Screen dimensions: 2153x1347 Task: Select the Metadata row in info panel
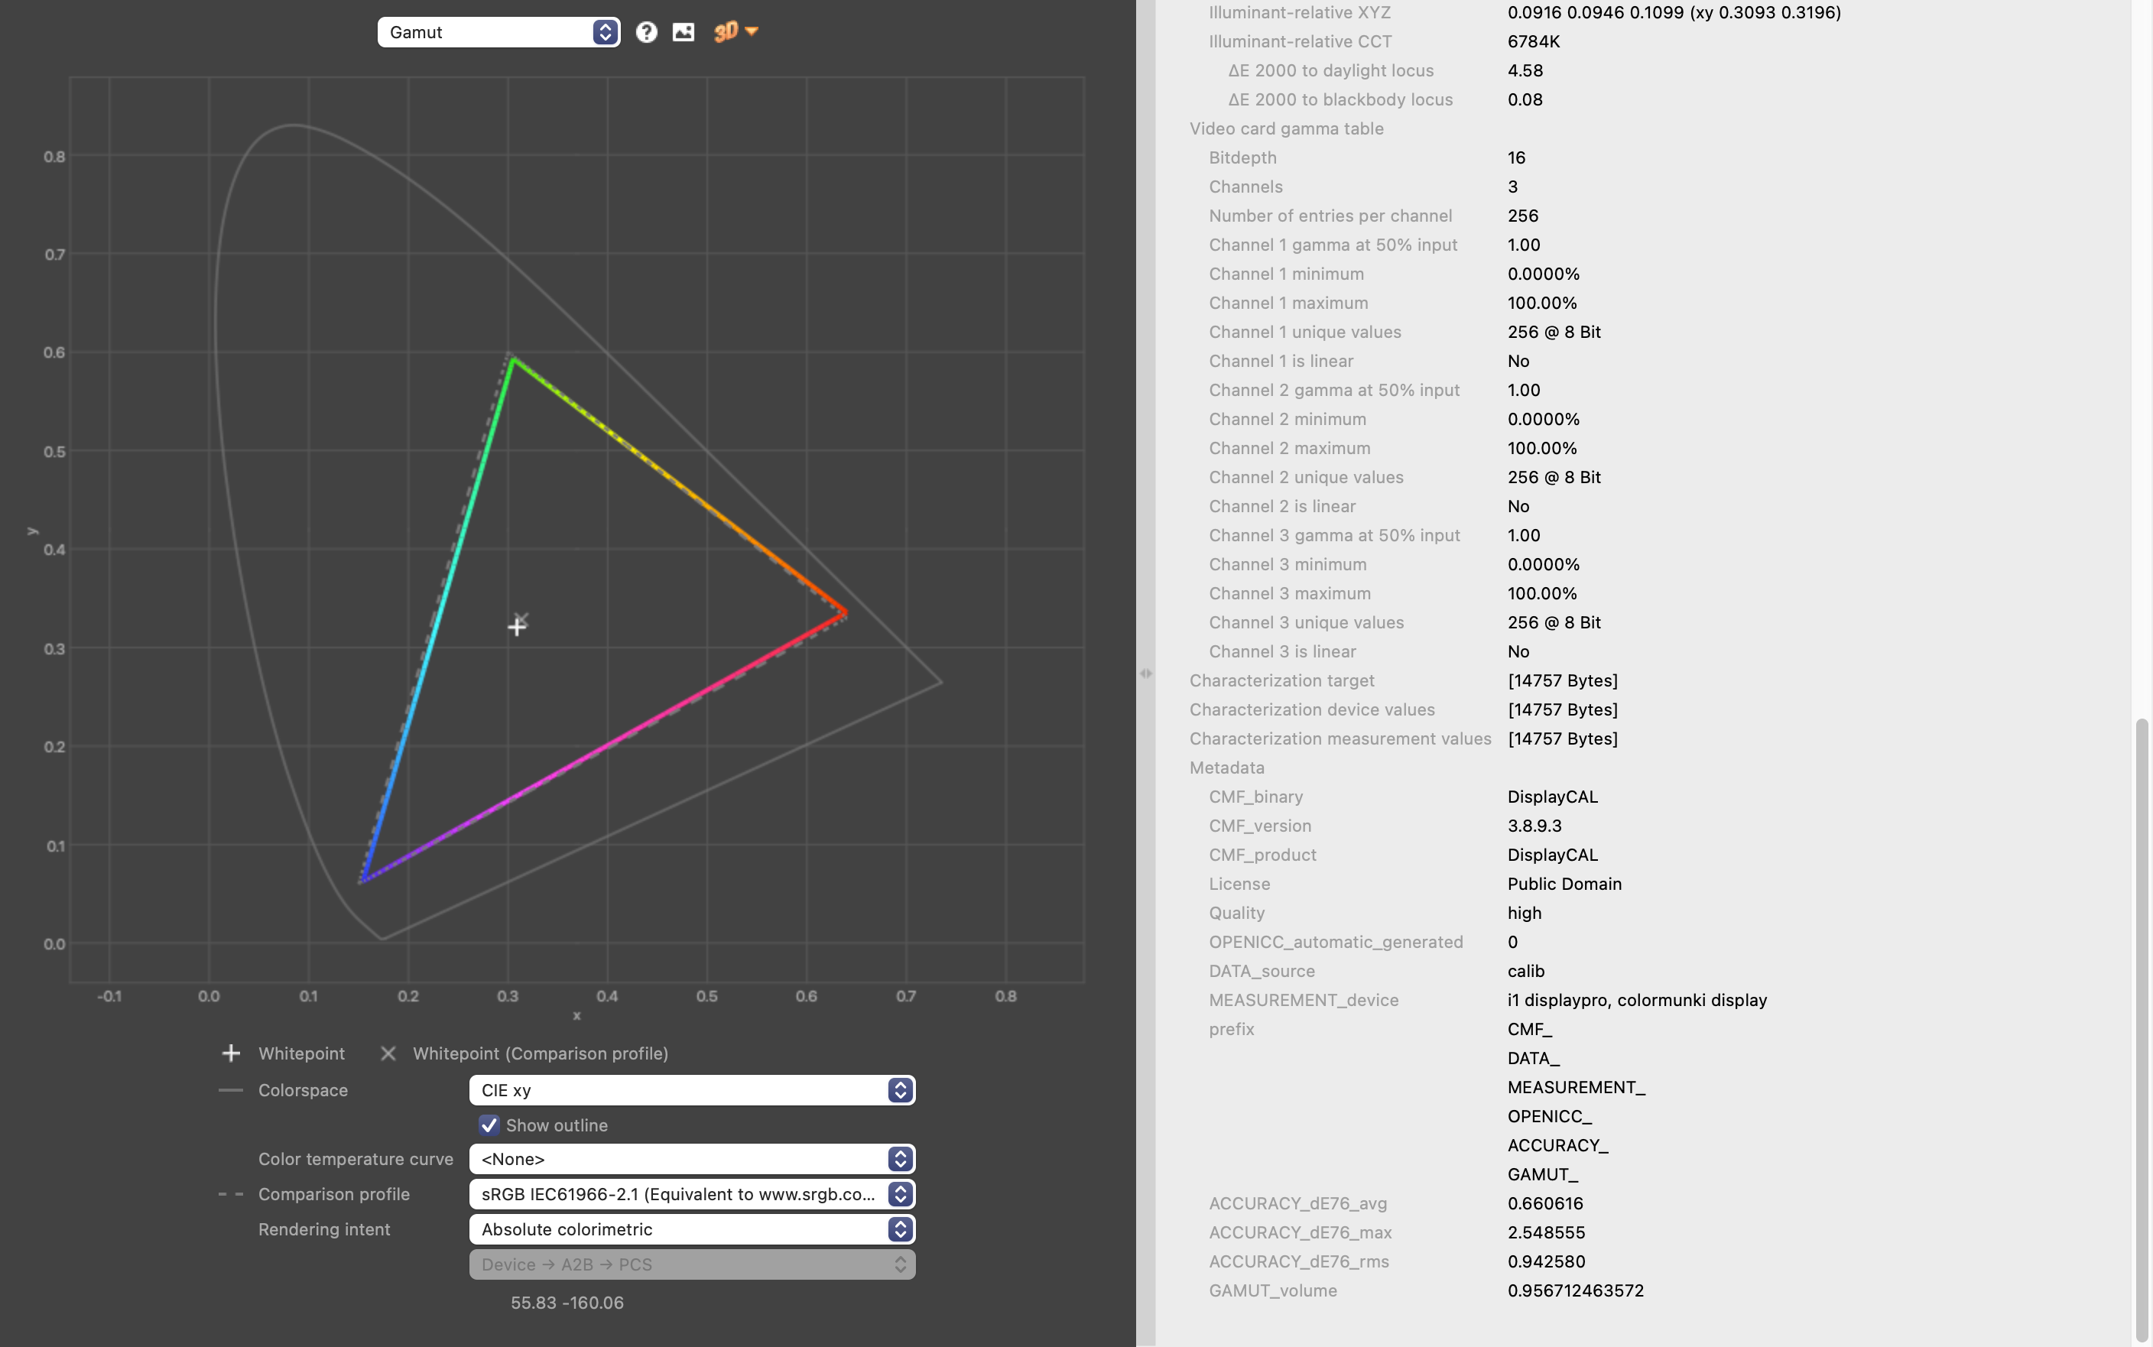pyautogui.click(x=1226, y=768)
